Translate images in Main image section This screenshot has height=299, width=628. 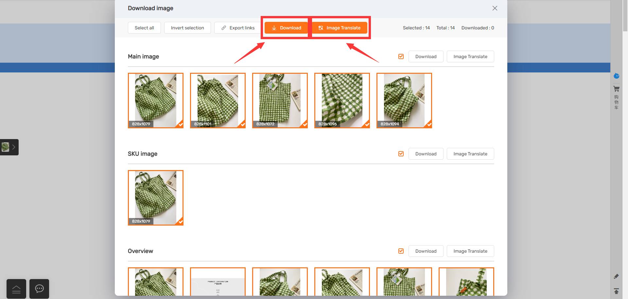click(470, 56)
